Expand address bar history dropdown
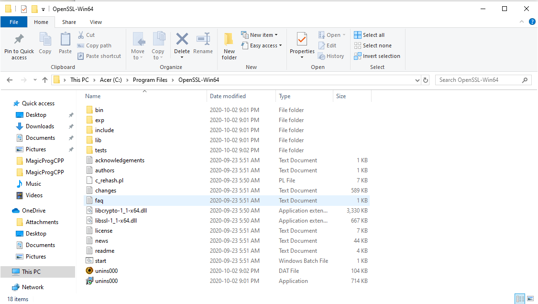The height and width of the screenshot is (304, 538). 417,80
